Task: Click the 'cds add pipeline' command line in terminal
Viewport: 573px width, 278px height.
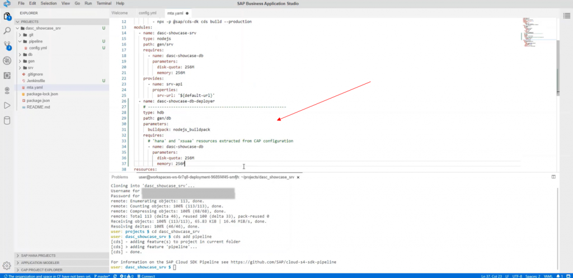Action: [161, 237]
